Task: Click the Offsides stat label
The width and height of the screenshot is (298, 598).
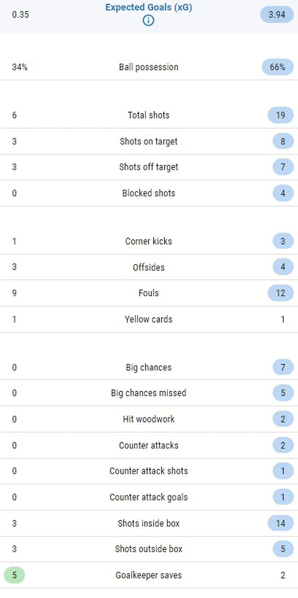Action: tap(149, 267)
